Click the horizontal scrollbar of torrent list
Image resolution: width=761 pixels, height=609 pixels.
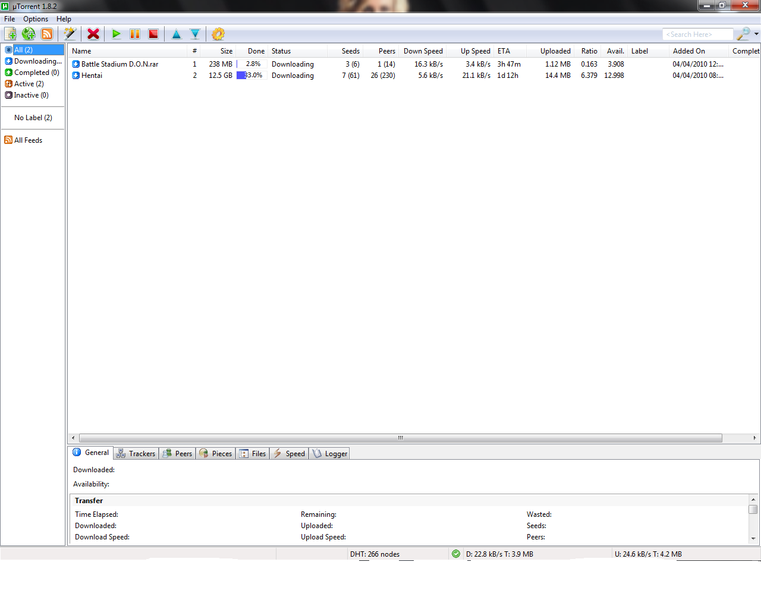[401, 438]
